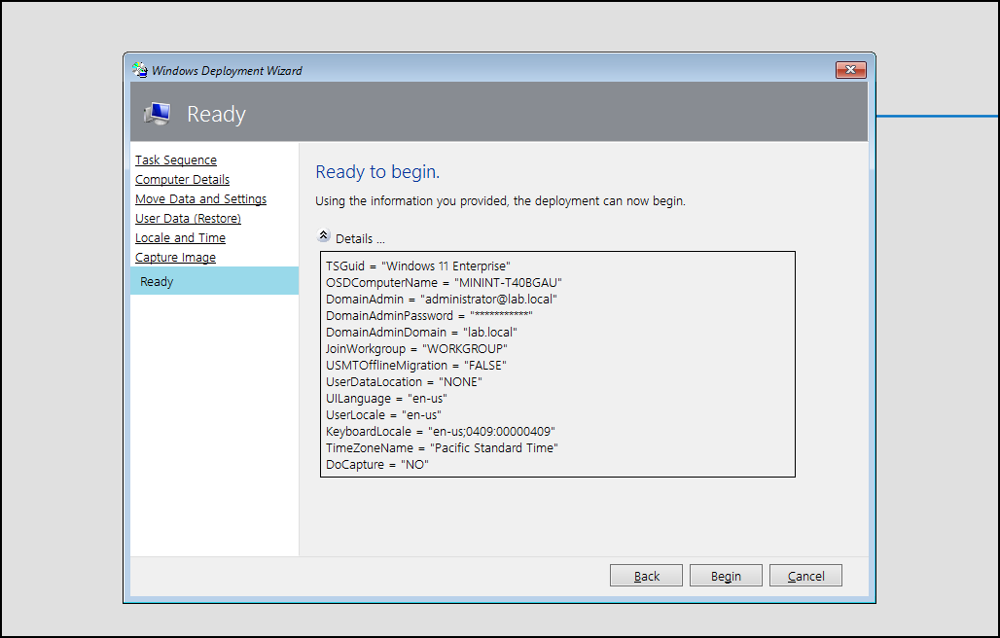Click the DomainAdminPassword line in the details

coord(429,315)
